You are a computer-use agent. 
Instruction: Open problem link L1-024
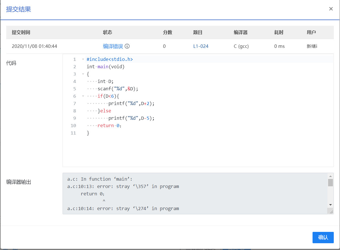point(201,46)
